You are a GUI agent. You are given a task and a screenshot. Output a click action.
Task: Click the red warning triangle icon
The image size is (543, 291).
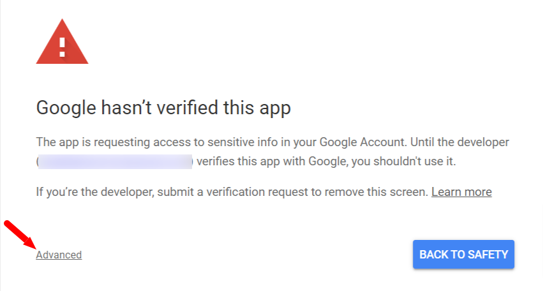pos(63,41)
